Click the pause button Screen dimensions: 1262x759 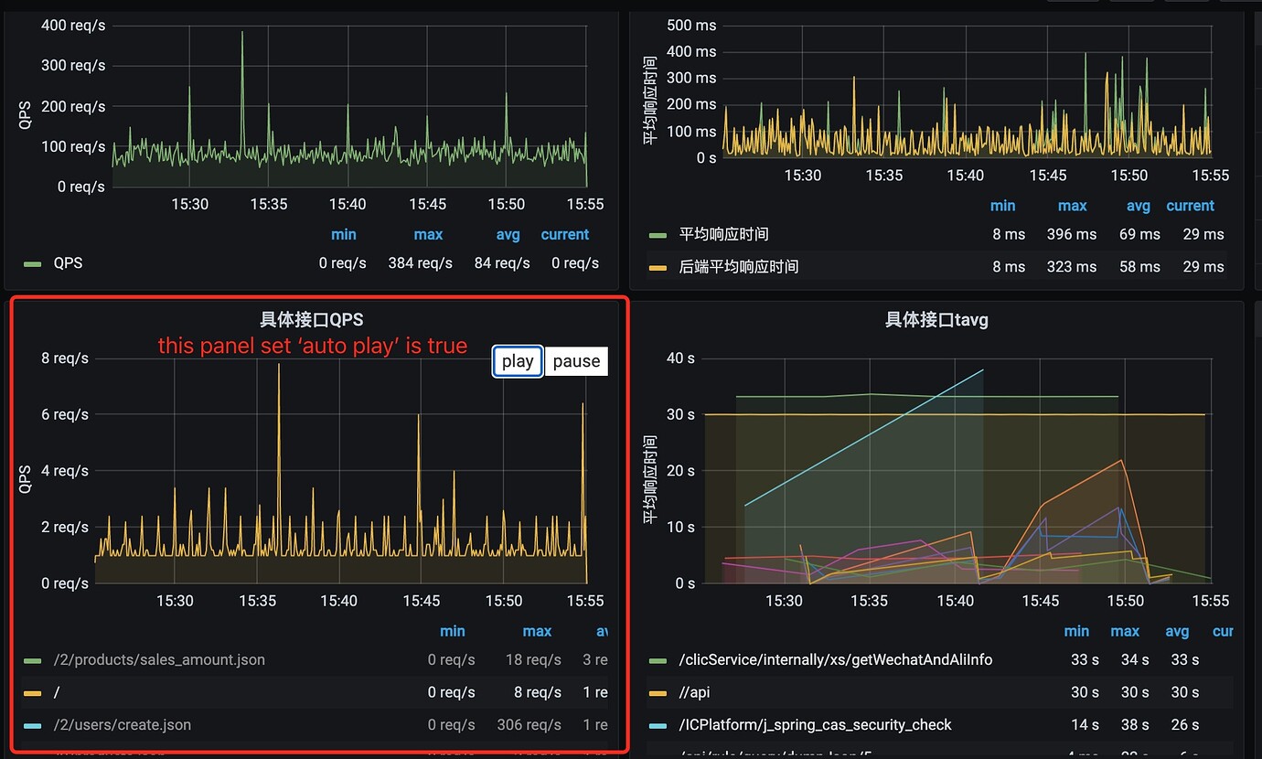coord(576,361)
